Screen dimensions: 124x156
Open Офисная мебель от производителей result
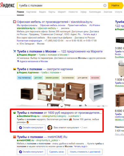pyautogui.click(x=54, y=22)
